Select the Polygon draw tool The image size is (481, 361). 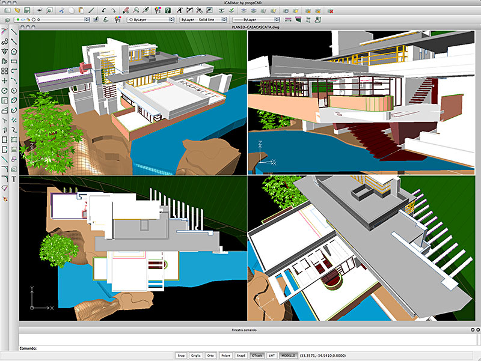[x=14, y=51]
